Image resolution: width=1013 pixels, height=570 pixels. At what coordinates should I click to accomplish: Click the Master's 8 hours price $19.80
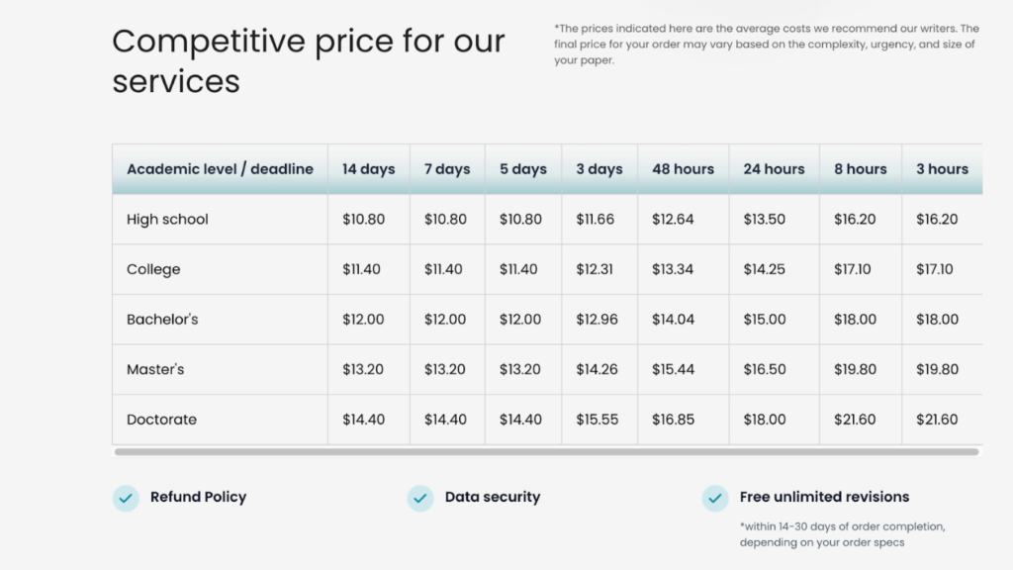tap(855, 370)
